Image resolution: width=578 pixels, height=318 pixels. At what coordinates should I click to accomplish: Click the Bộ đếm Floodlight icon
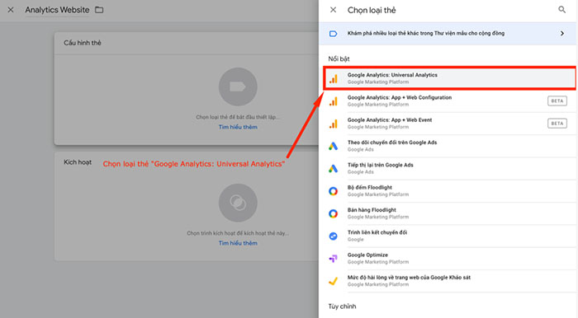(x=334, y=191)
